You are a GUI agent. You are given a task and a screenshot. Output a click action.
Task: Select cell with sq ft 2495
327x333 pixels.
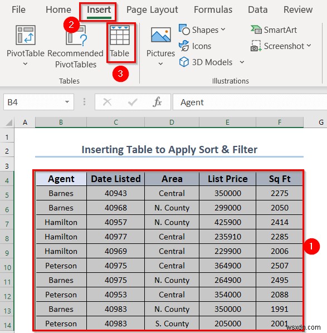280,280
